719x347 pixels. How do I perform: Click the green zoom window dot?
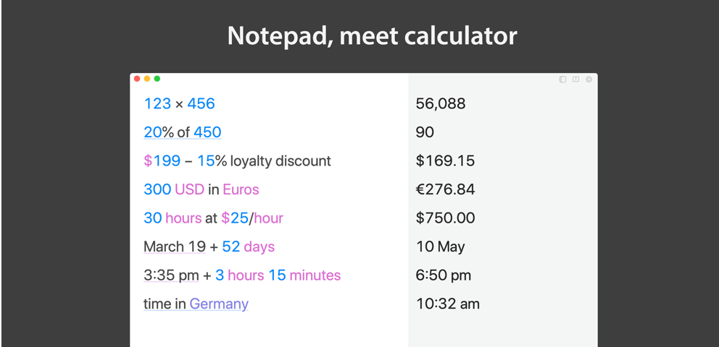(157, 79)
